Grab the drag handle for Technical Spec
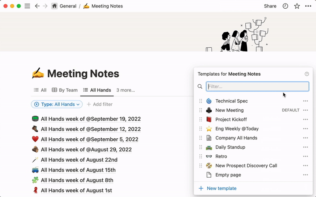This screenshot has height=197, width=316. [x=201, y=101]
